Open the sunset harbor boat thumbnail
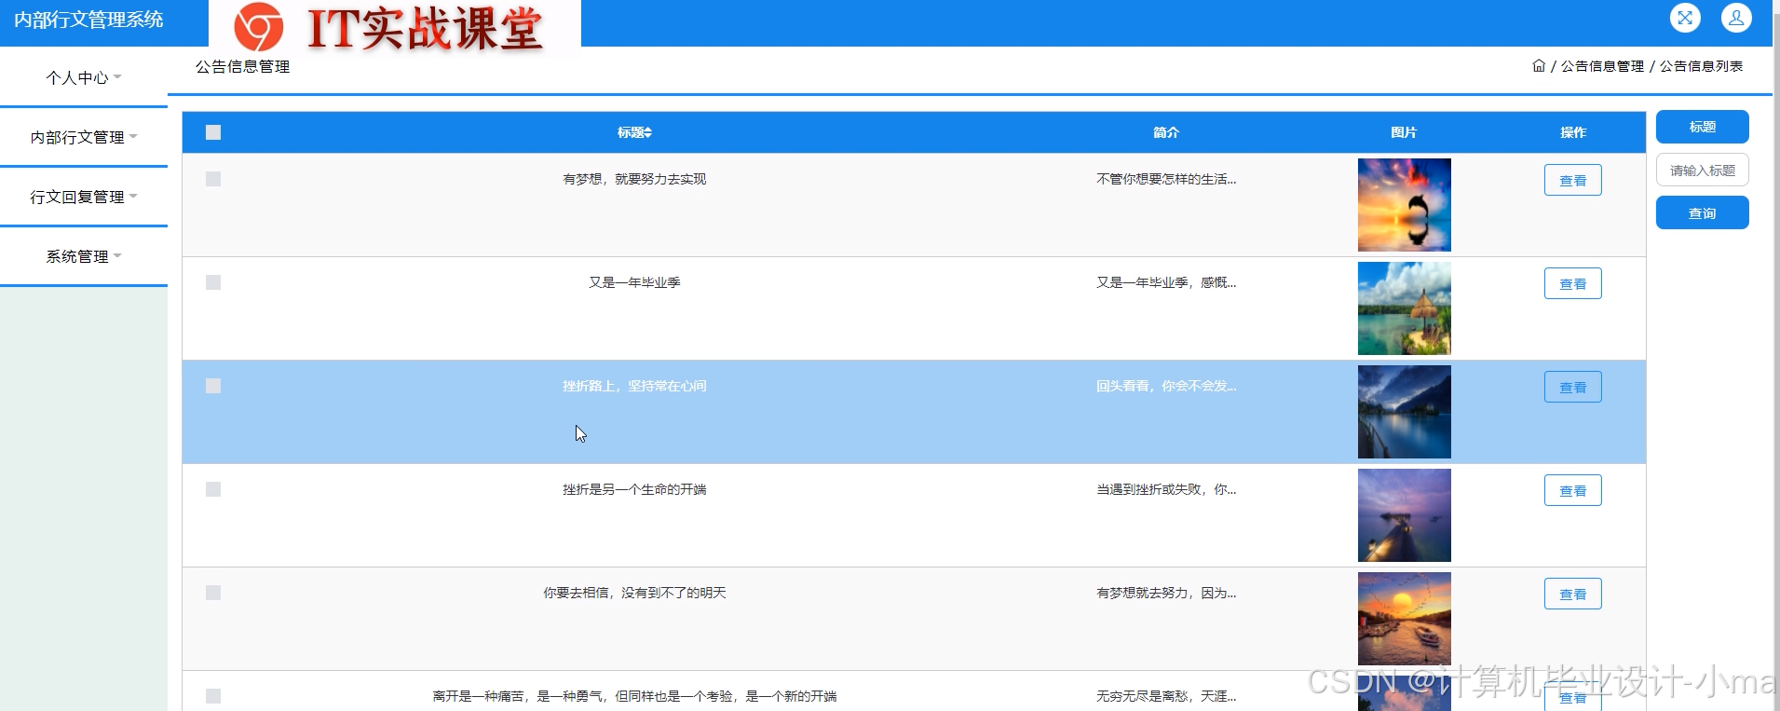Image resolution: width=1780 pixels, height=711 pixels. click(1404, 619)
